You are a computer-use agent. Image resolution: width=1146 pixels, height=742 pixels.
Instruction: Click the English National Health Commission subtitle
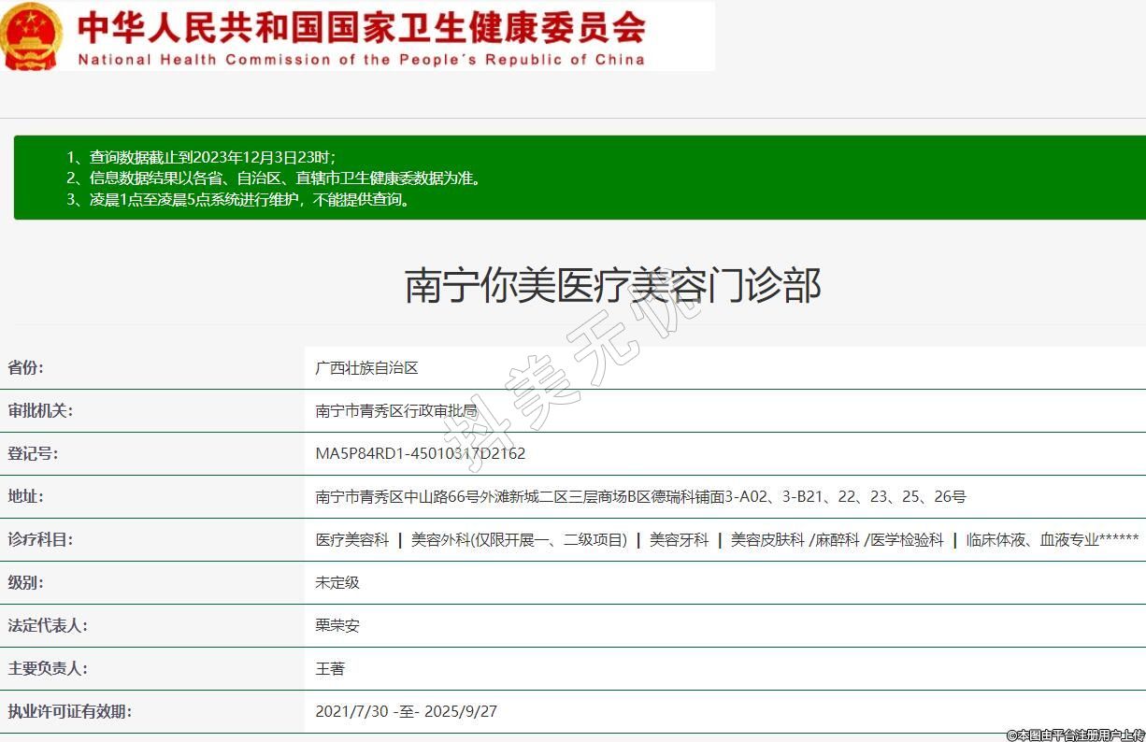(x=361, y=60)
